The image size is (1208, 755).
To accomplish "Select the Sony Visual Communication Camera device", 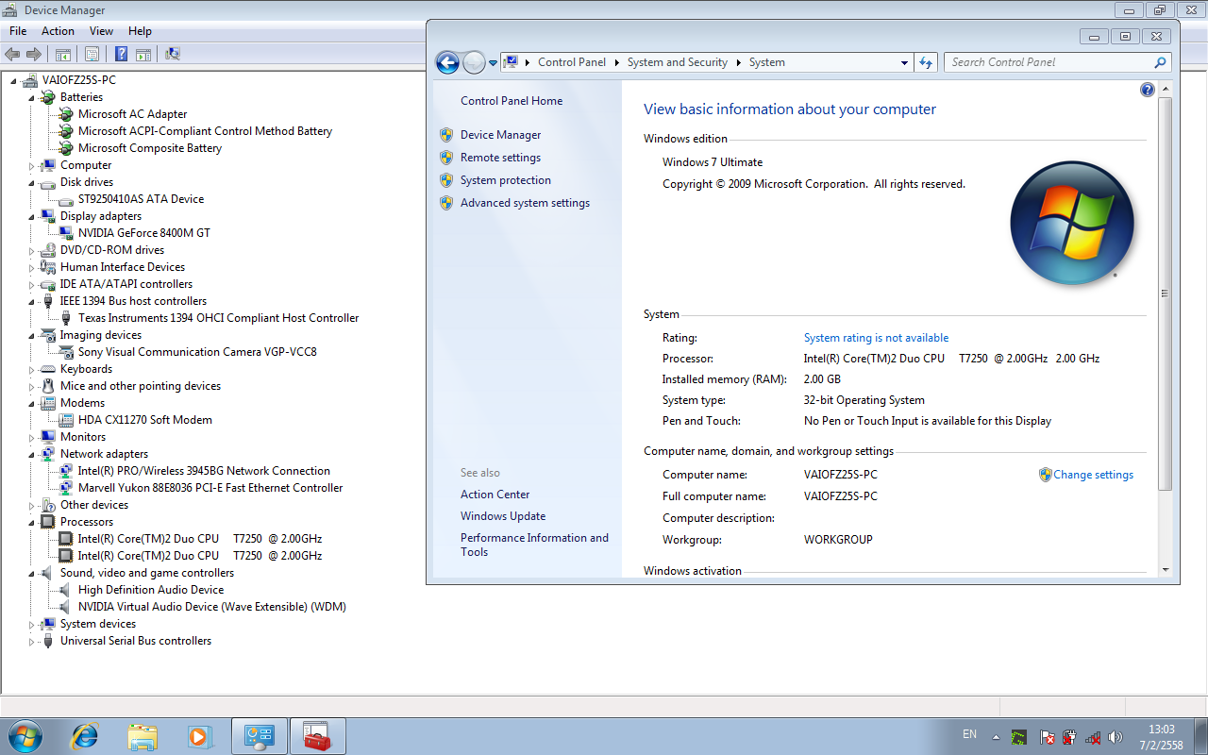I will (197, 352).
